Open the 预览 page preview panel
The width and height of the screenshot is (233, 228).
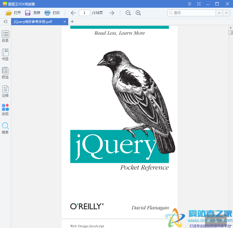coord(5,73)
